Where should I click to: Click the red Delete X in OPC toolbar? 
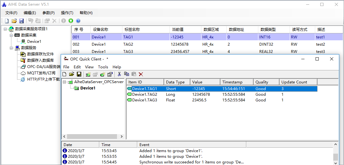click(141, 74)
